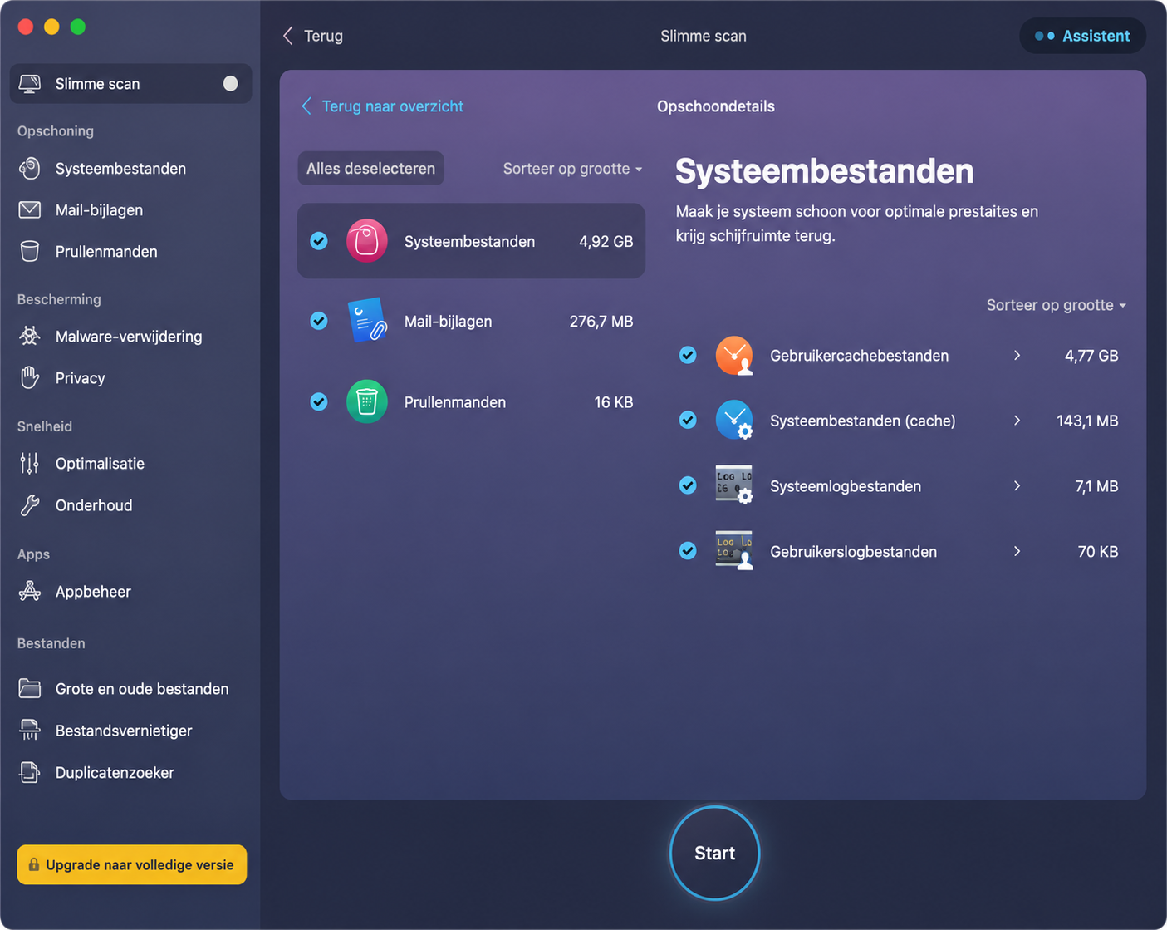This screenshot has height=930, width=1167.
Task: Expand Systeembestanden (cache) with its chevron
Action: click(1017, 421)
